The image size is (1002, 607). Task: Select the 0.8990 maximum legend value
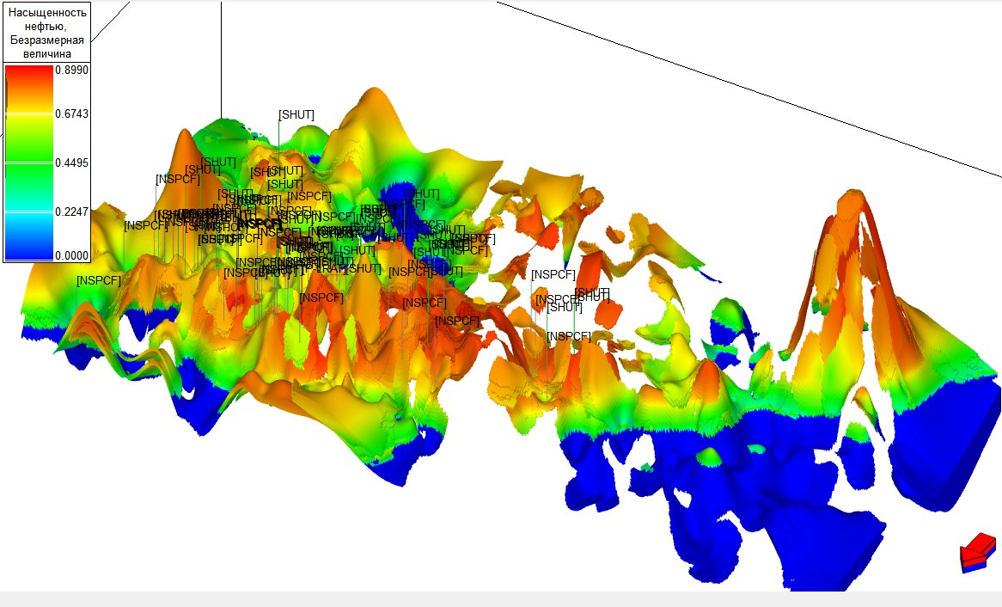72,70
